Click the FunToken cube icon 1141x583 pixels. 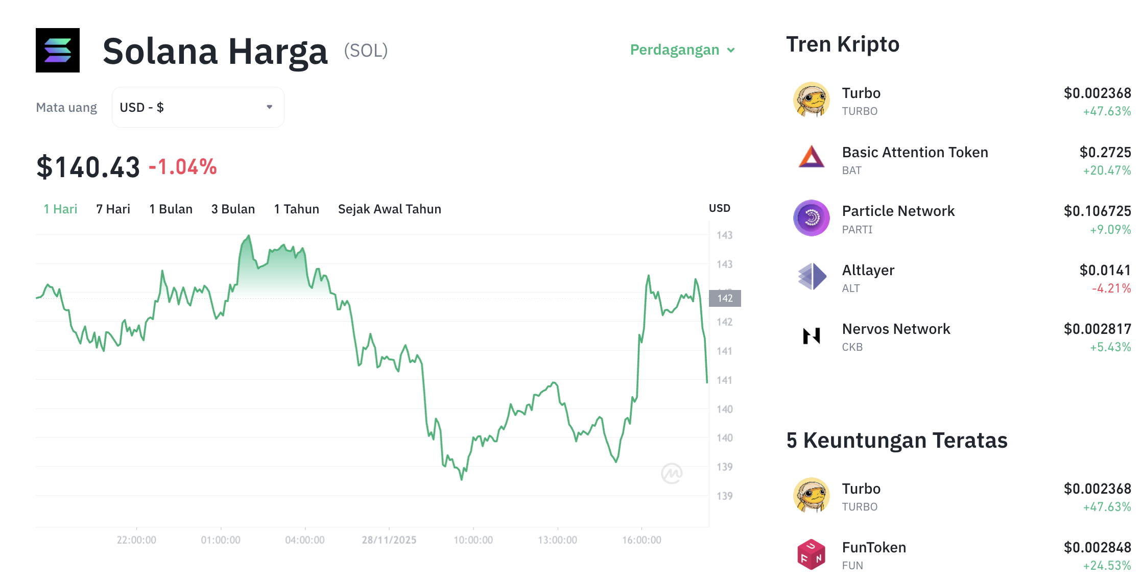click(811, 554)
